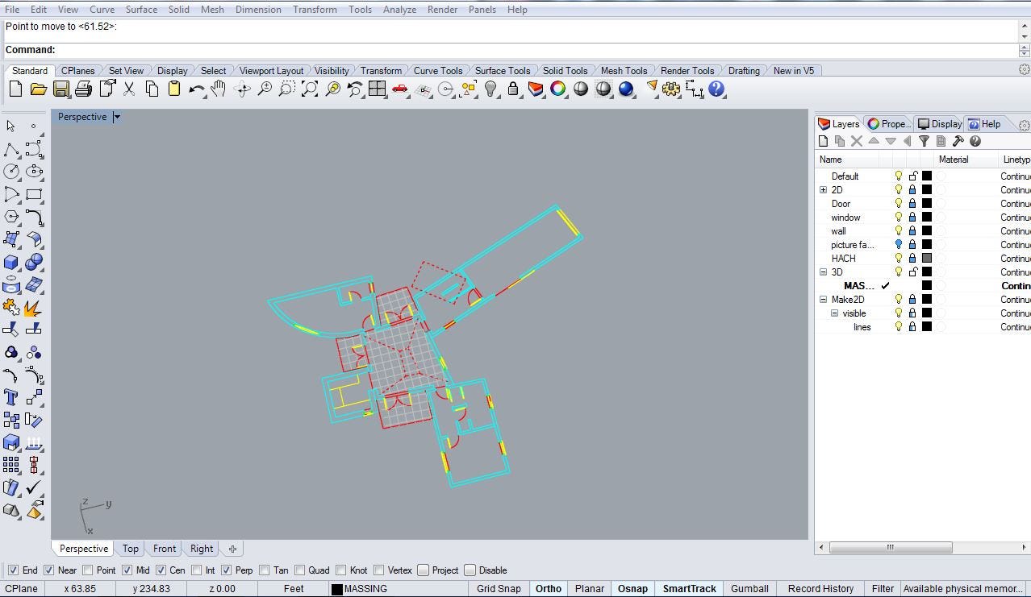The height and width of the screenshot is (597, 1031).
Task: Enable the Quad osnap checkbox
Action: coord(299,570)
